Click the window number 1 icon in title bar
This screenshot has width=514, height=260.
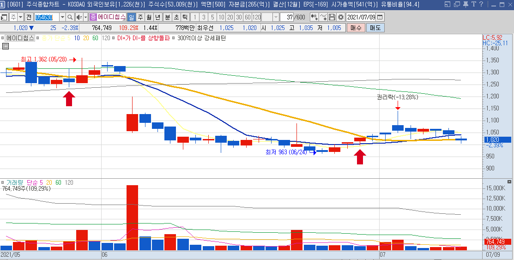pos(3,4)
